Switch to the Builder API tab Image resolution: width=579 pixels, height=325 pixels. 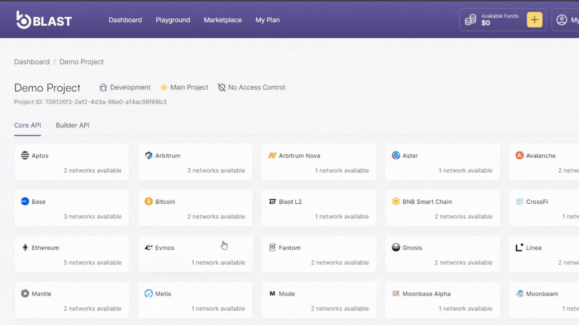coord(72,125)
